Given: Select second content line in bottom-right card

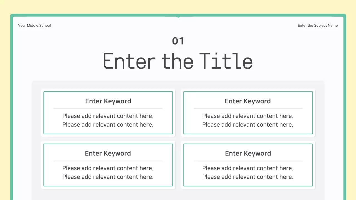Looking at the screenshot, I should pyautogui.click(x=248, y=177).
